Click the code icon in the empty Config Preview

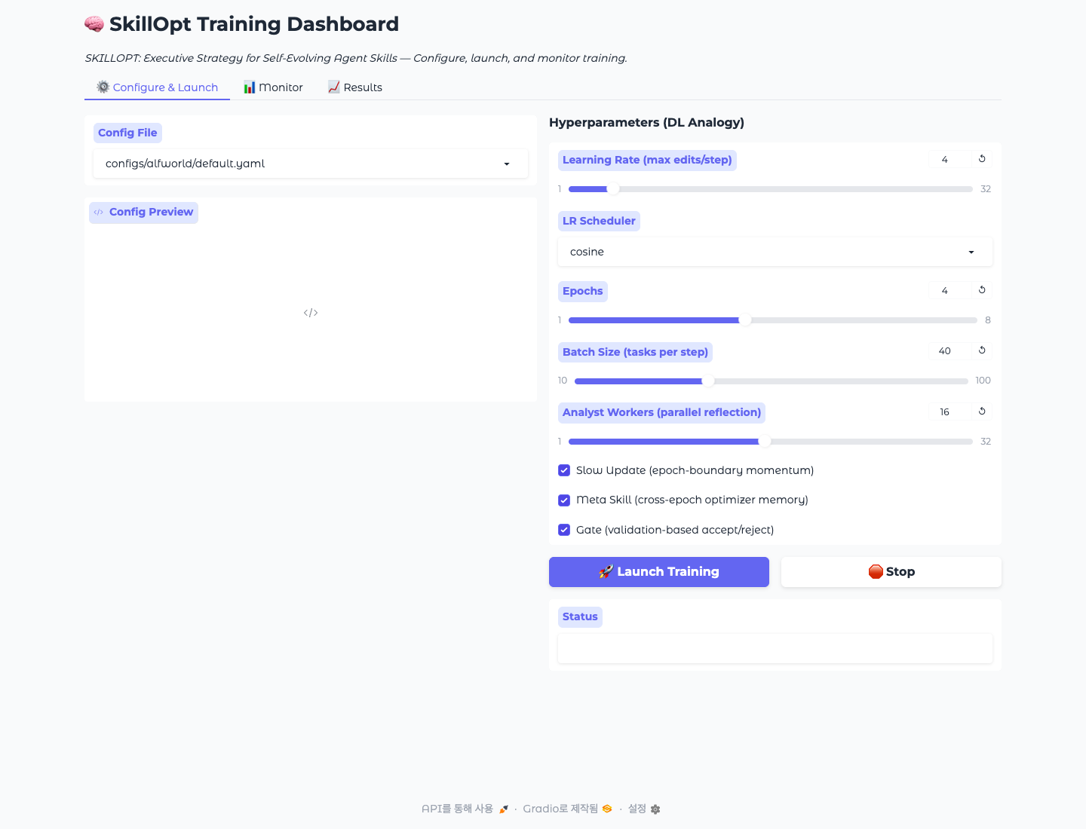coord(311,313)
